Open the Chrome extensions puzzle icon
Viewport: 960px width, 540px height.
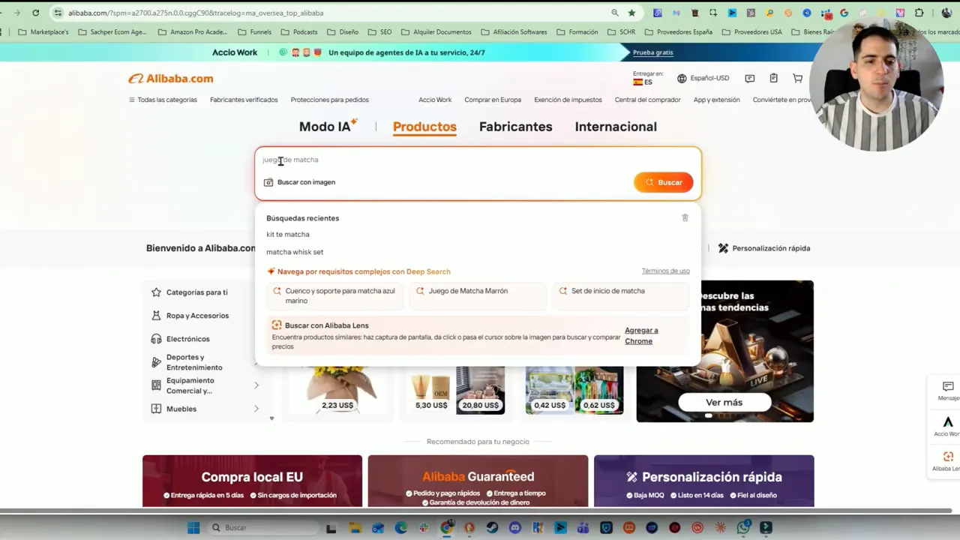pyautogui.click(x=919, y=13)
